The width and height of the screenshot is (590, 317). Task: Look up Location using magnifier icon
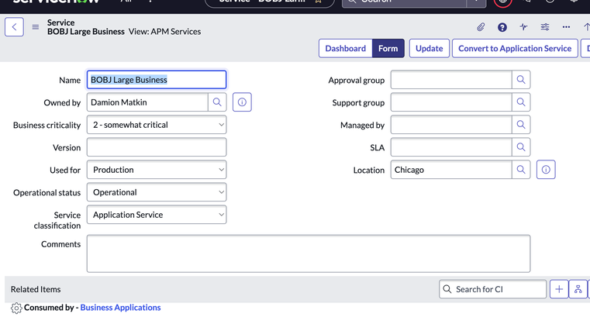521,170
